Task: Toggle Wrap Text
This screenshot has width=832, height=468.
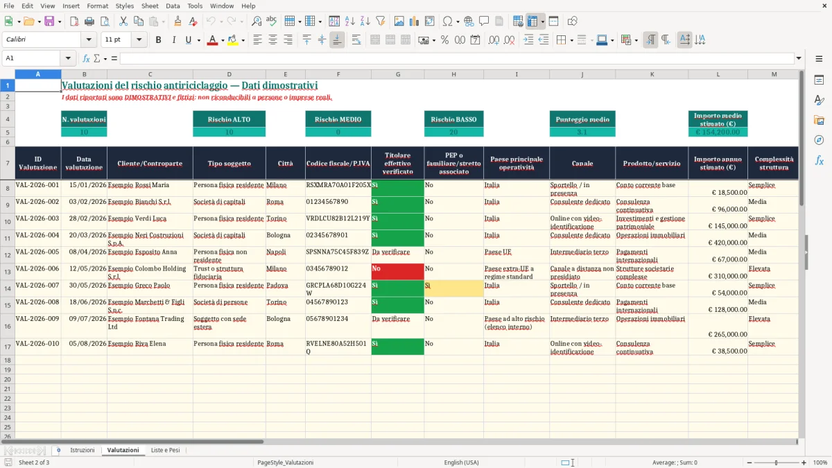Action: [x=356, y=40]
